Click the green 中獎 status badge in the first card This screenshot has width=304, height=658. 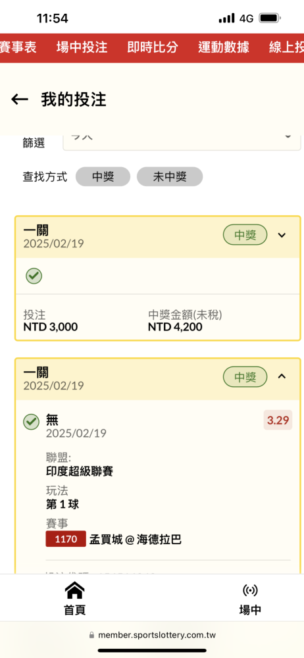pyautogui.click(x=245, y=235)
